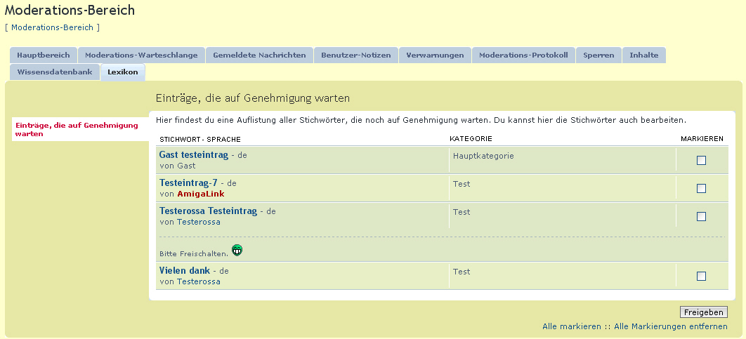Select sidebar item Einträge, die auf Genehmigung warten
This screenshot has width=746, height=339.
[77, 129]
